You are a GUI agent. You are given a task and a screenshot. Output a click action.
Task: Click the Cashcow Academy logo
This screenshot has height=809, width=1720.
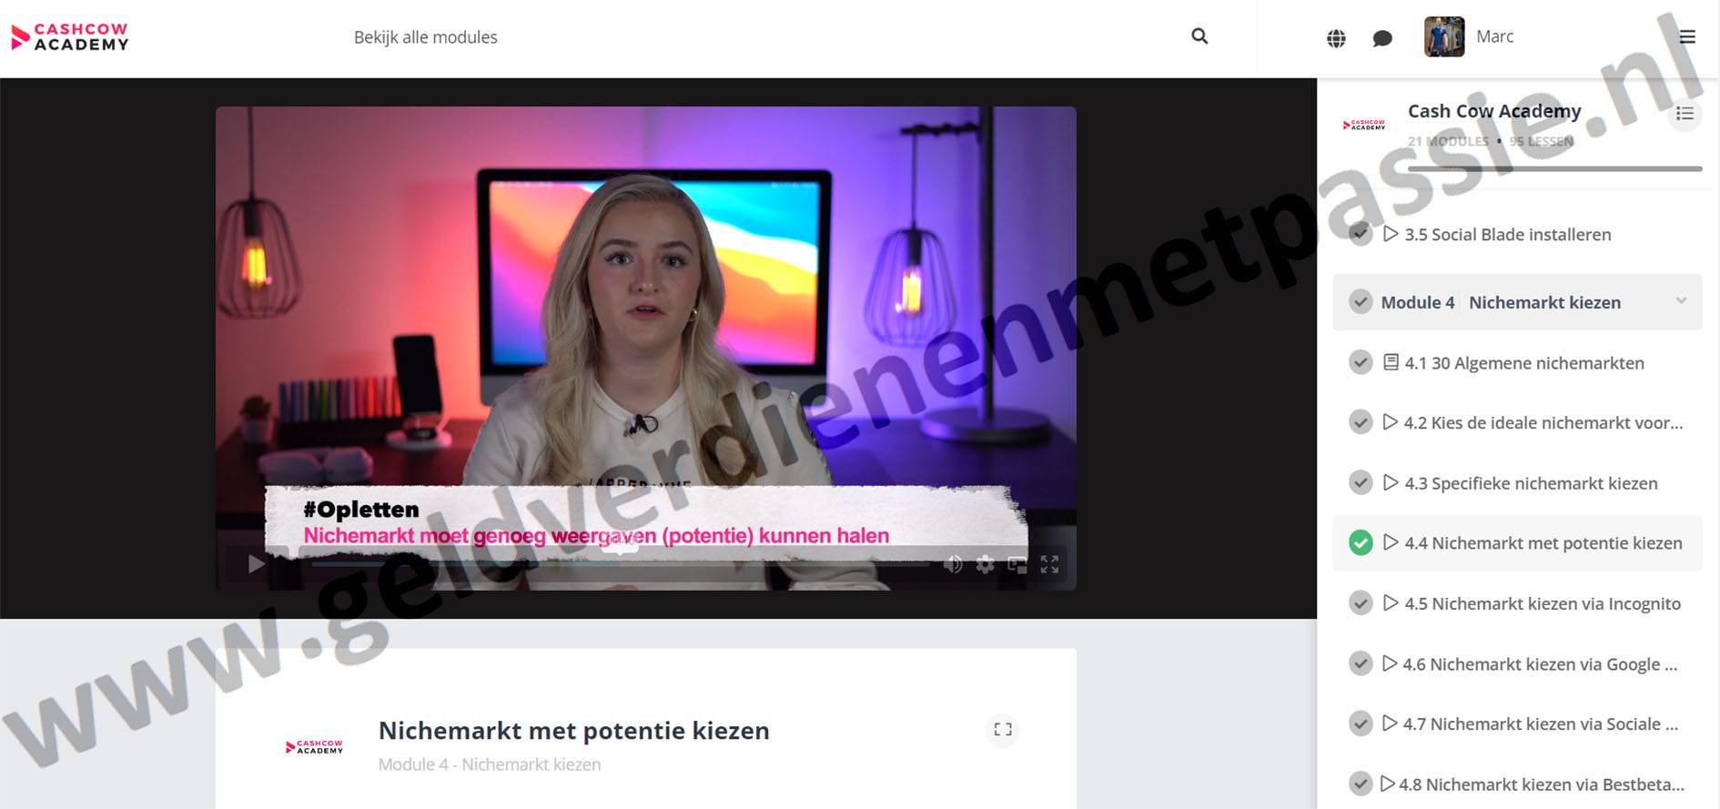point(70,37)
